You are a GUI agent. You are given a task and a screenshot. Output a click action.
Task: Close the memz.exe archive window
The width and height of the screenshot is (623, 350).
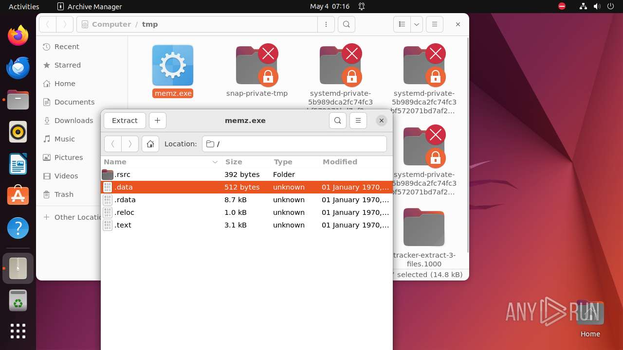(382, 121)
